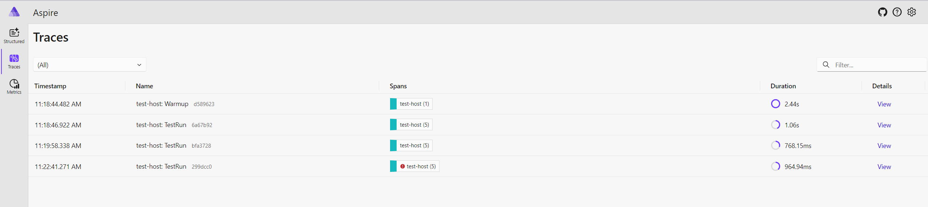Viewport: 928px width, 207px height.
Task: Open the help question mark icon
Action: click(x=897, y=12)
